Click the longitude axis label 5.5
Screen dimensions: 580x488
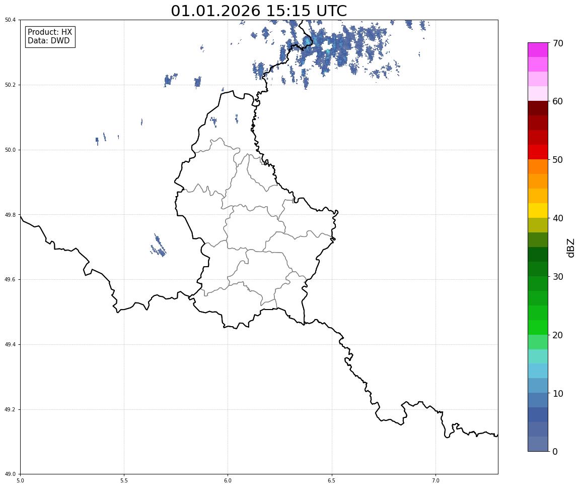[124, 480]
